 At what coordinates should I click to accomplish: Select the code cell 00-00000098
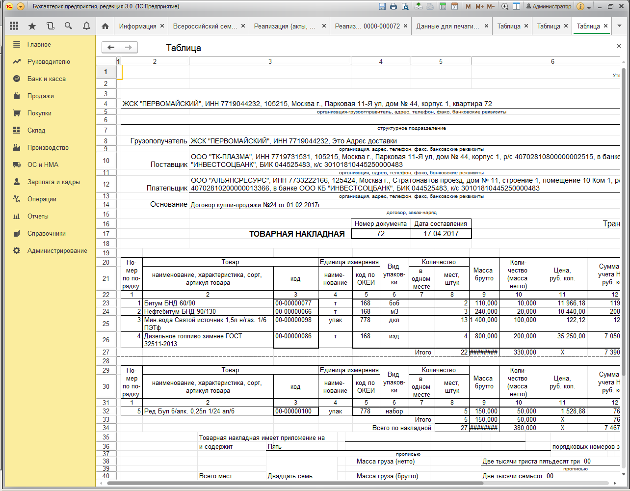coord(295,324)
